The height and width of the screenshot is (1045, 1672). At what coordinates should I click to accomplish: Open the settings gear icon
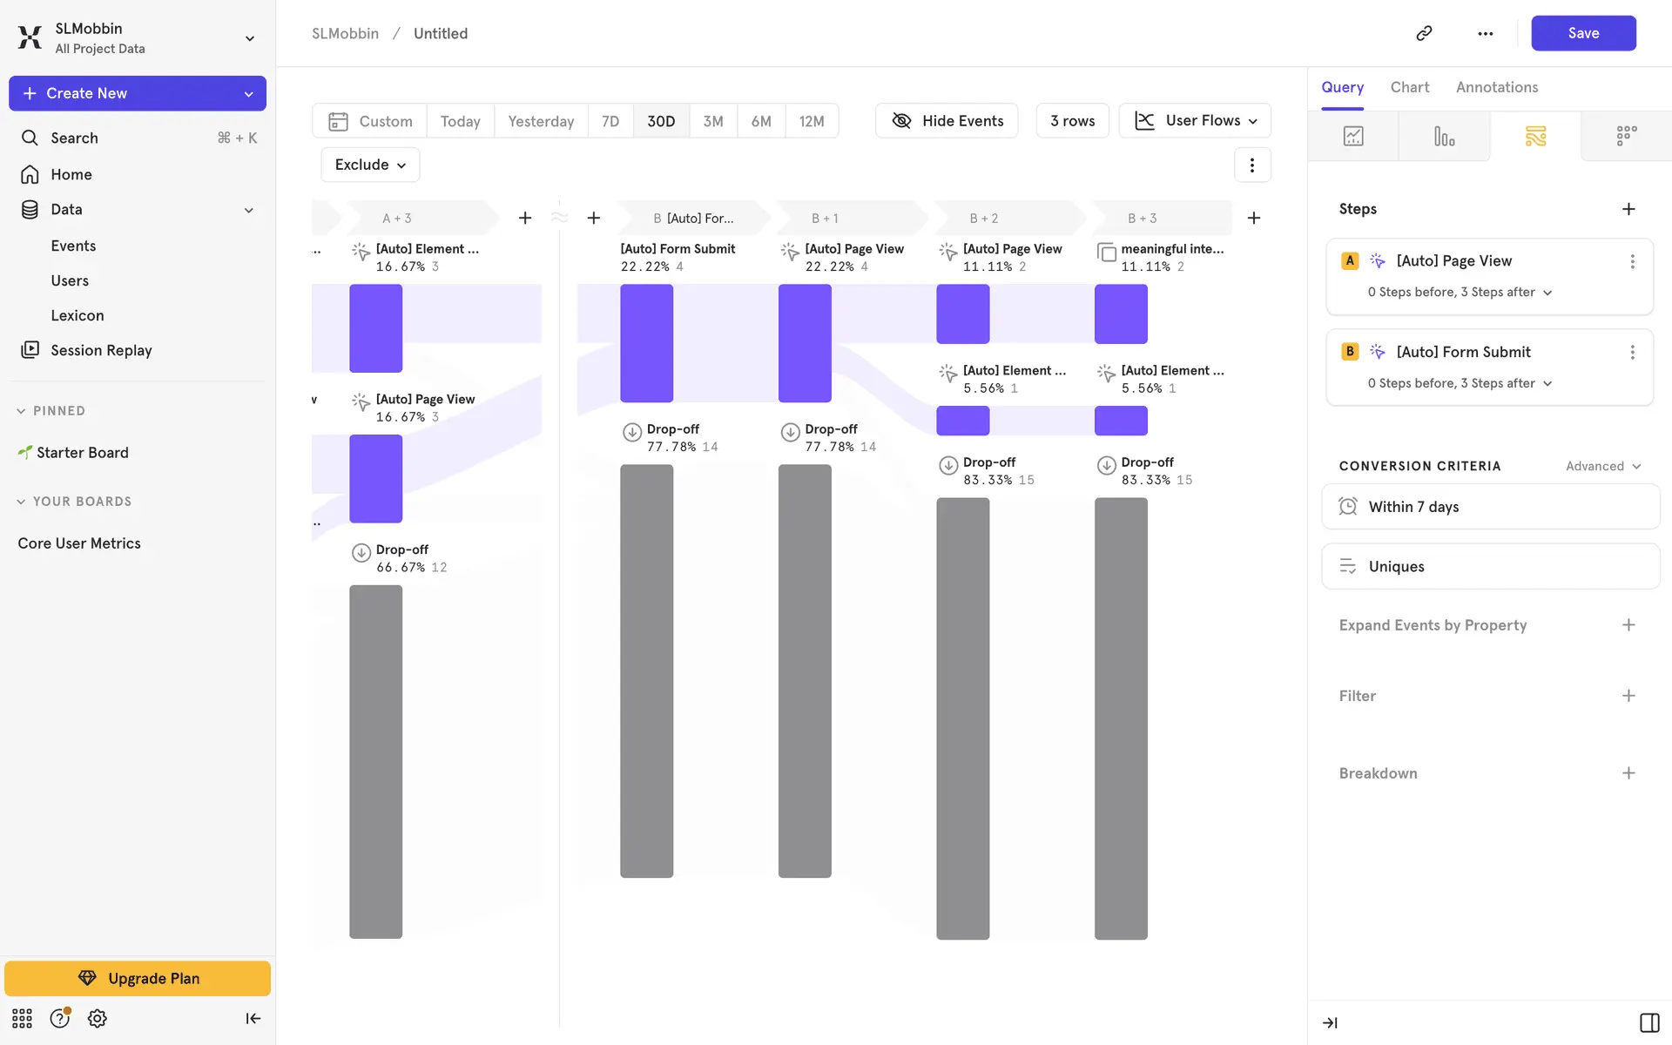coord(98,1018)
